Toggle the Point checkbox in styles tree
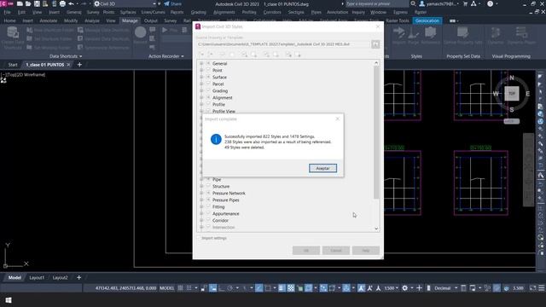Viewport: 546px width, 307px height. pos(208,70)
